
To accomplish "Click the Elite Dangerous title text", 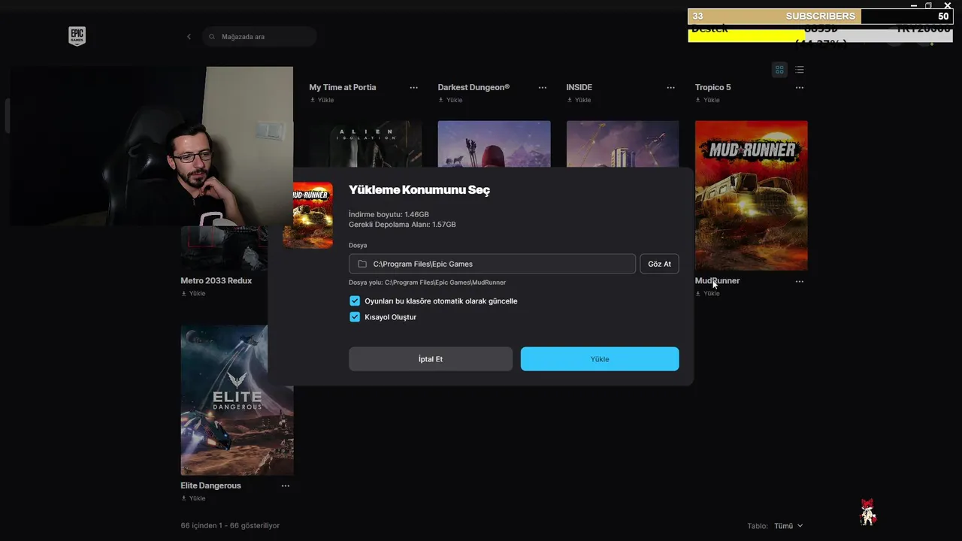I will click(x=210, y=486).
